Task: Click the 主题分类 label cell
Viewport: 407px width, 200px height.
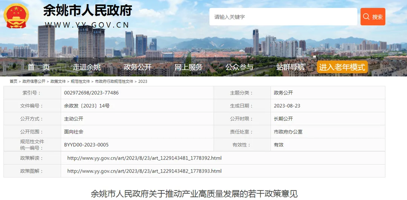Action: pos(242,93)
